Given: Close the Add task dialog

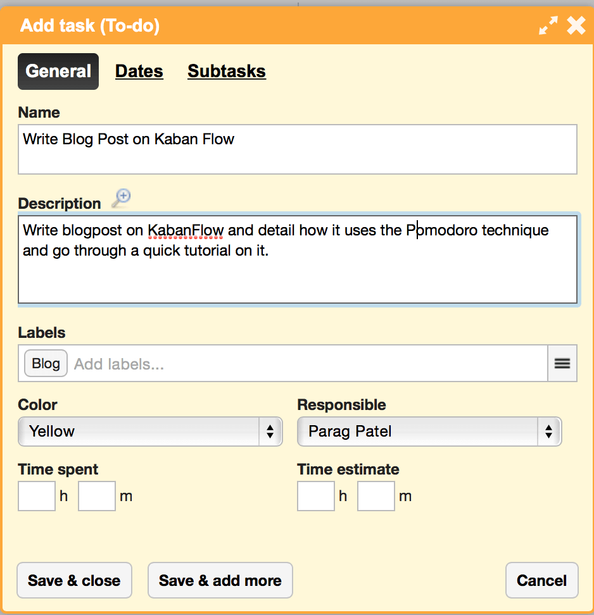Looking at the screenshot, I should pos(576,25).
